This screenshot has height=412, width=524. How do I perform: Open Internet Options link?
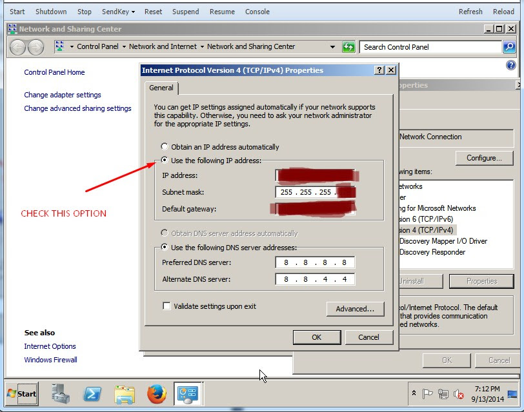click(50, 346)
